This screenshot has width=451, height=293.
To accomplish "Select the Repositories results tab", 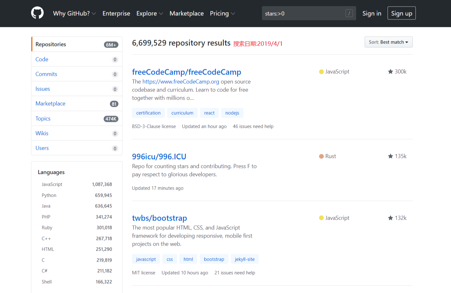I will (77, 44).
